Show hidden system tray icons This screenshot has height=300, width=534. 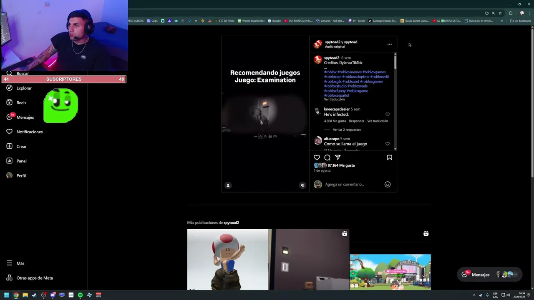474,295
